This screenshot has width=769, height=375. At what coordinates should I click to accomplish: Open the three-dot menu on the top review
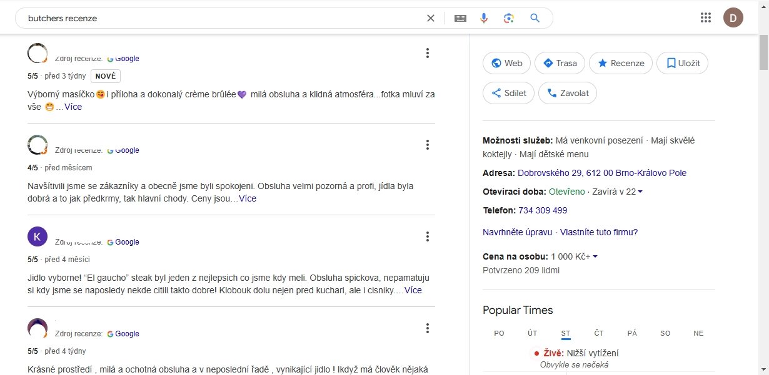(x=427, y=53)
